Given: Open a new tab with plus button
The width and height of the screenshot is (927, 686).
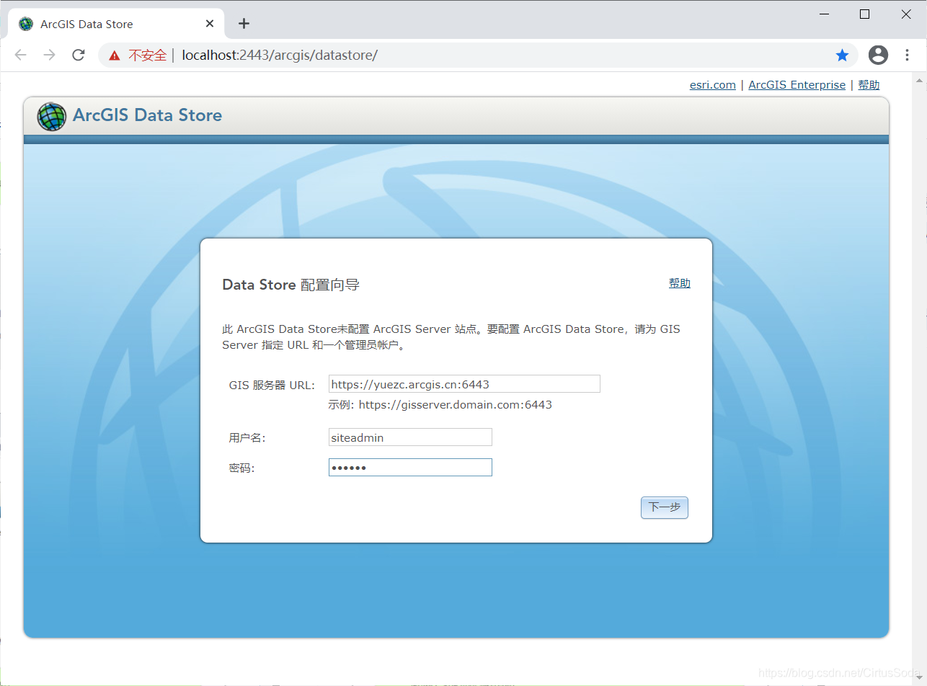Looking at the screenshot, I should pos(244,24).
